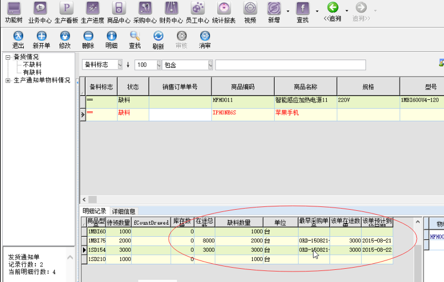Click 单位 column header
The width and height of the screenshot is (444, 282).
[281, 222]
